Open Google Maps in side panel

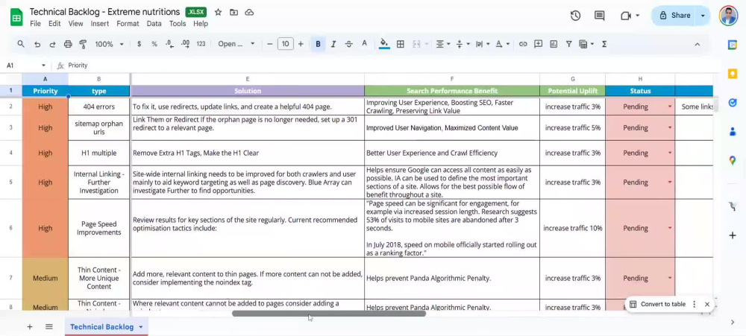(x=733, y=161)
